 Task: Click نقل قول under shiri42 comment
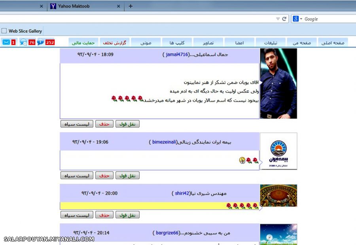[x=127, y=215]
